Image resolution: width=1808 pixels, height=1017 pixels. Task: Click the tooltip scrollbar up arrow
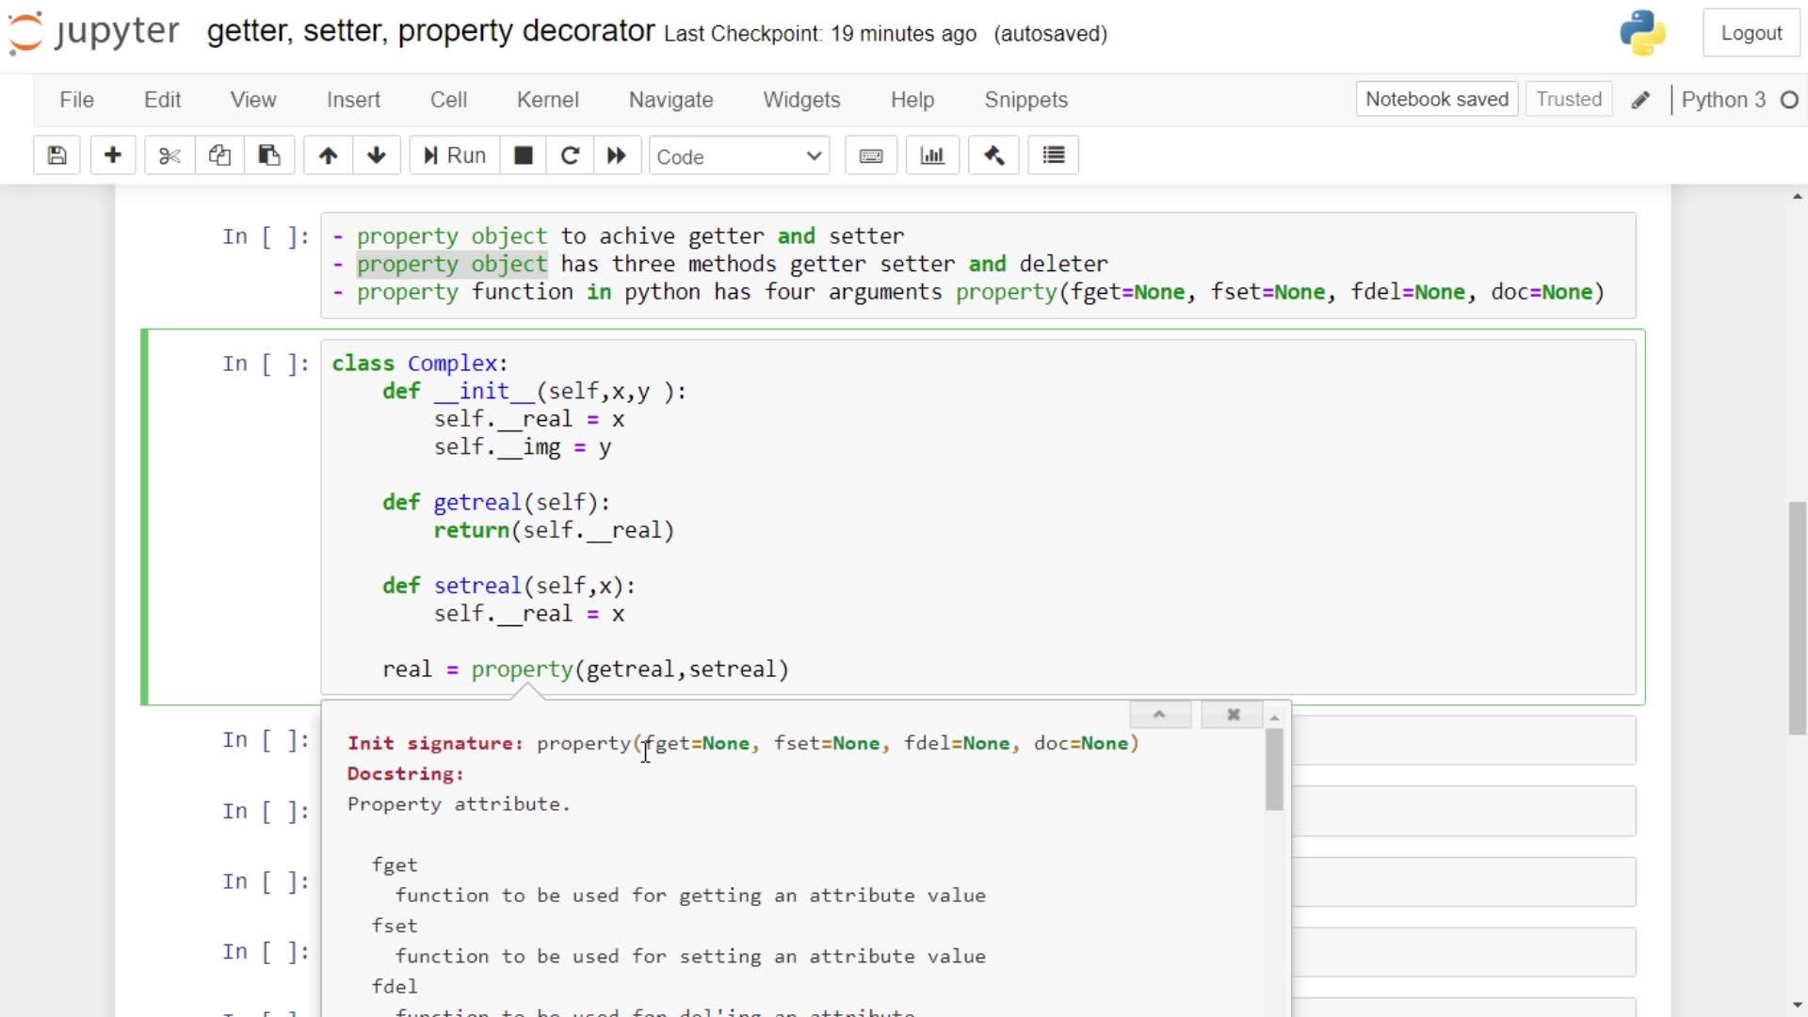pyautogui.click(x=1274, y=718)
